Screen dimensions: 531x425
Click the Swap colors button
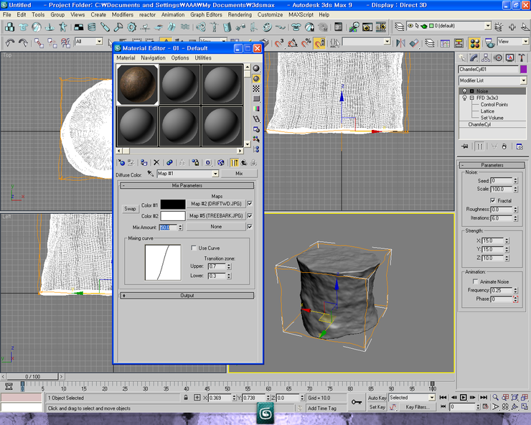(130, 209)
